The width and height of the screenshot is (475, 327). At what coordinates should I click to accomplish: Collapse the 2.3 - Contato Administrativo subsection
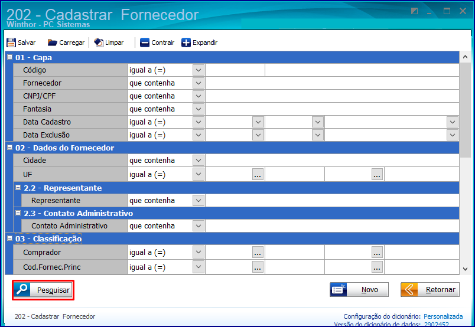pos(18,213)
